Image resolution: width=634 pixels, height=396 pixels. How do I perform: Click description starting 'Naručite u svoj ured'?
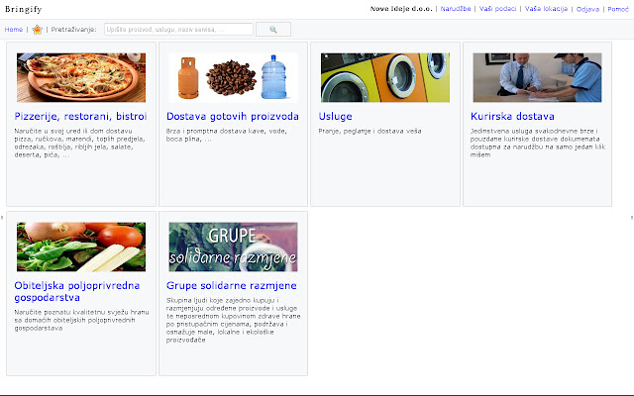[79, 143]
